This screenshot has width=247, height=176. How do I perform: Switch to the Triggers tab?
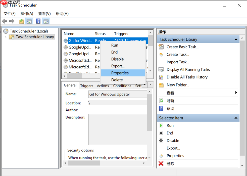[x=87, y=86]
